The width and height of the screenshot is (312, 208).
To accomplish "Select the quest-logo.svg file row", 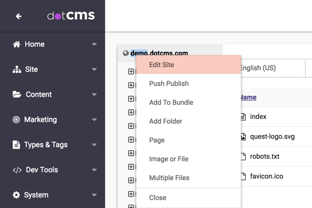I will pyautogui.click(x=276, y=137).
